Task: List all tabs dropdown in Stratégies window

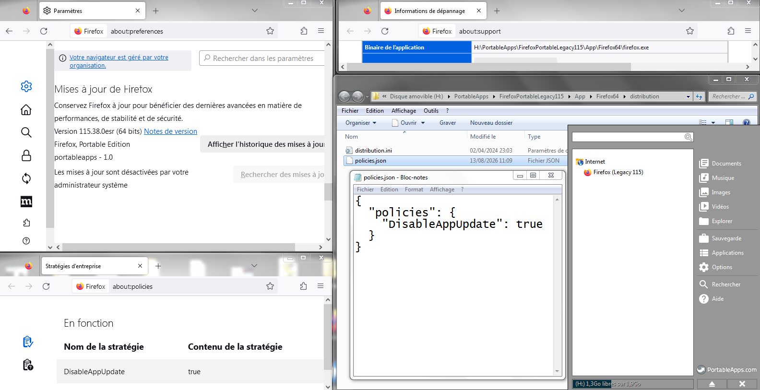Action: tap(254, 266)
